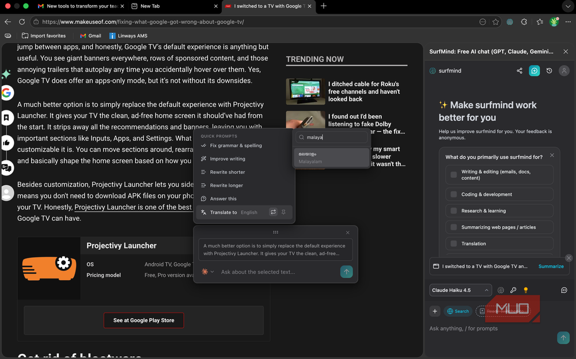Click the brain icon beside the model selector
This screenshot has width=576, height=359.
(501, 290)
